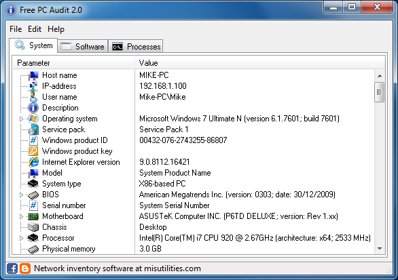Viewport: 398px width, 280px height.
Task: Click the Physical memory RAM icon
Action: tap(33, 249)
